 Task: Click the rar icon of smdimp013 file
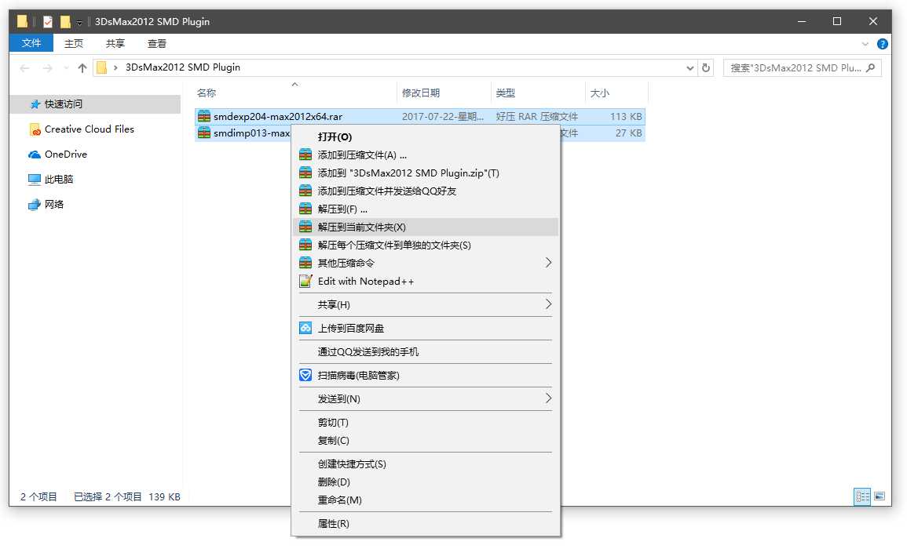[x=204, y=133]
